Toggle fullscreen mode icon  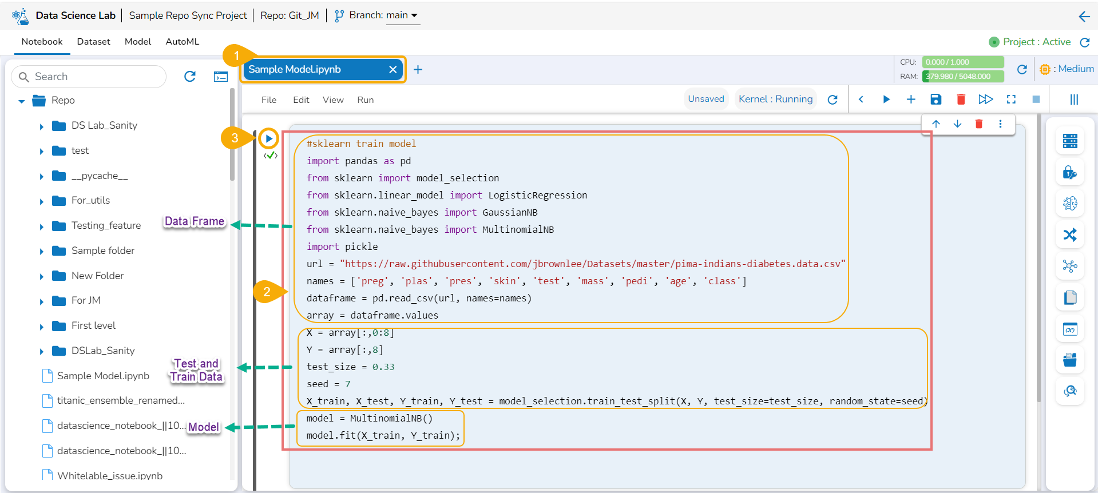click(x=1011, y=100)
